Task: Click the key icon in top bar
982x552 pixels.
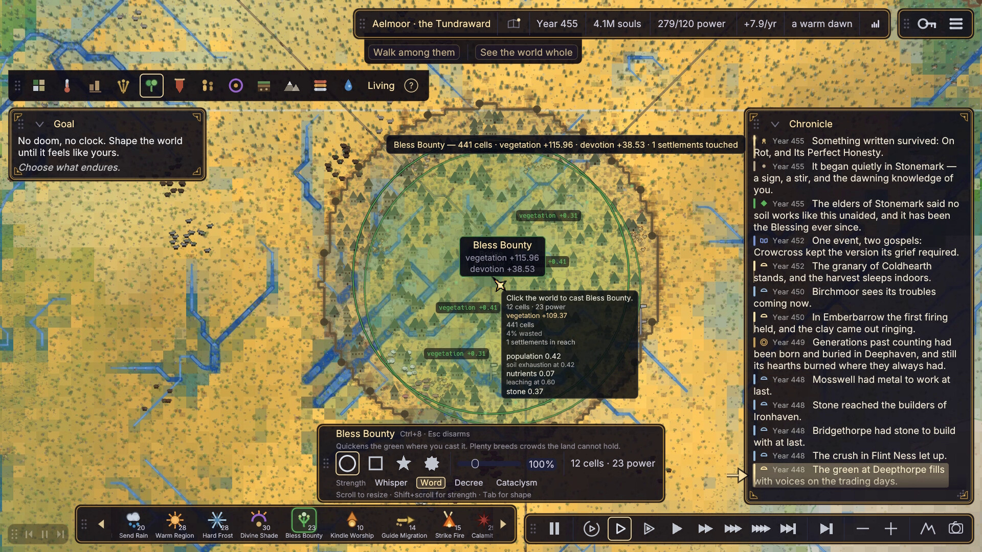Action: click(x=927, y=24)
